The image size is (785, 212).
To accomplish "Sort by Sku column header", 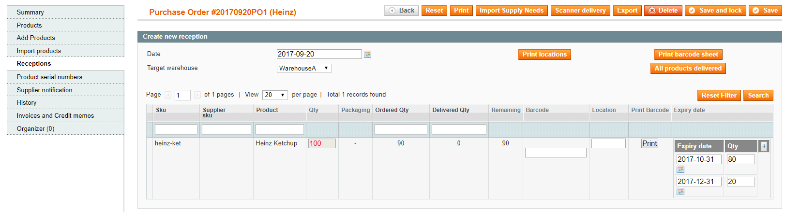I will (161, 110).
